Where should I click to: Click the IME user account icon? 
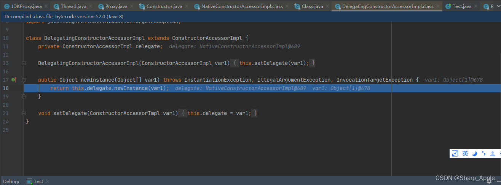click(493, 153)
